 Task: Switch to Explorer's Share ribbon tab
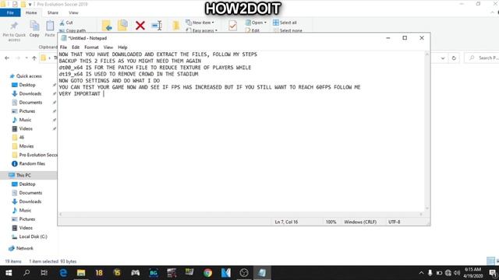pyautogui.click(x=53, y=12)
